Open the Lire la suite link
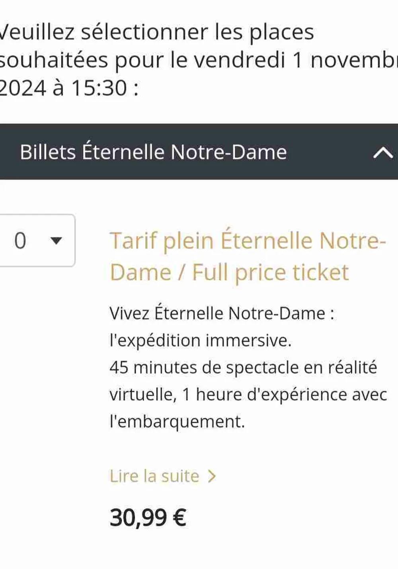This screenshot has width=398, height=569. click(154, 476)
